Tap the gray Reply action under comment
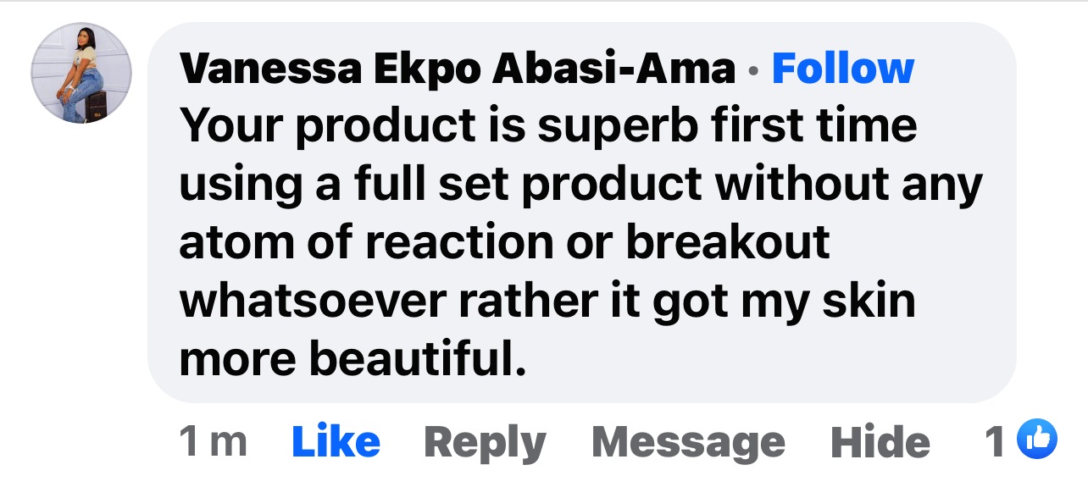Image resolution: width=1088 pixels, height=498 pixels. coord(485,442)
